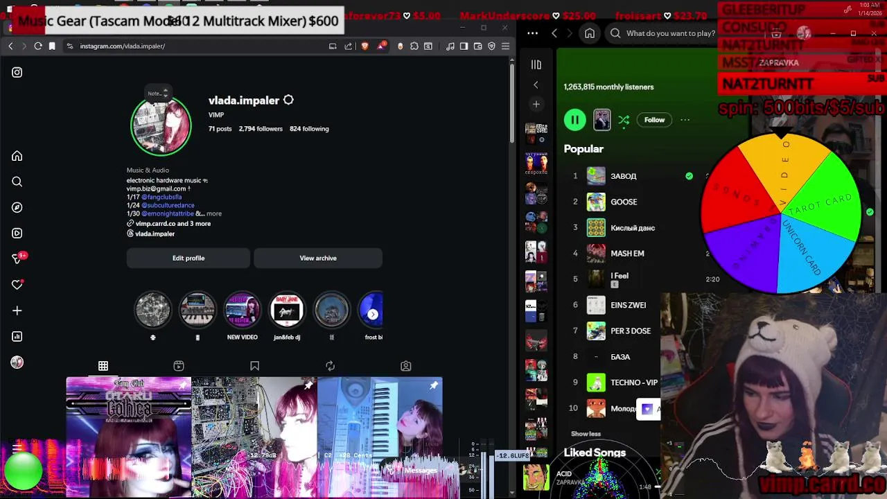Switch to Saved tab on profile
Image resolution: width=887 pixels, height=499 pixels.
pyautogui.click(x=254, y=365)
